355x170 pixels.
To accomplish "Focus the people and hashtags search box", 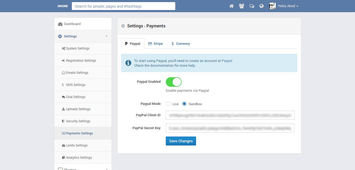I will click(x=123, y=6).
